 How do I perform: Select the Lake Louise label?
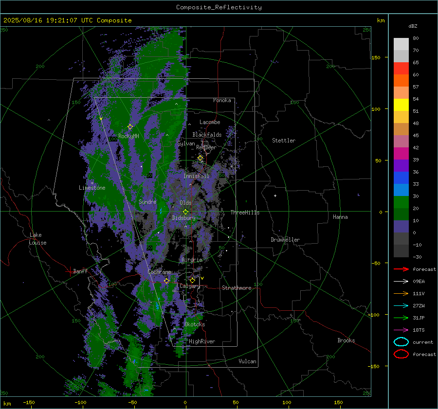pyautogui.click(x=37, y=239)
